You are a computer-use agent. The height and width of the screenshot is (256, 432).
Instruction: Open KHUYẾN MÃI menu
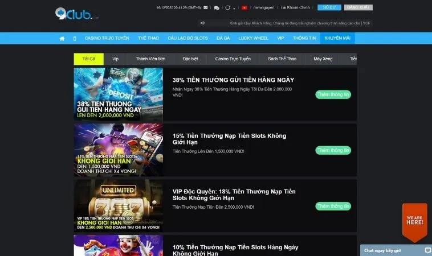(337, 38)
